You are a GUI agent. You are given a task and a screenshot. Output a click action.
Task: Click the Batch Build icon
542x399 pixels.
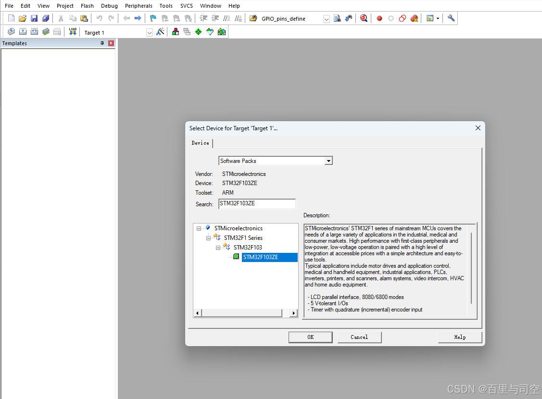(x=46, y=32)
